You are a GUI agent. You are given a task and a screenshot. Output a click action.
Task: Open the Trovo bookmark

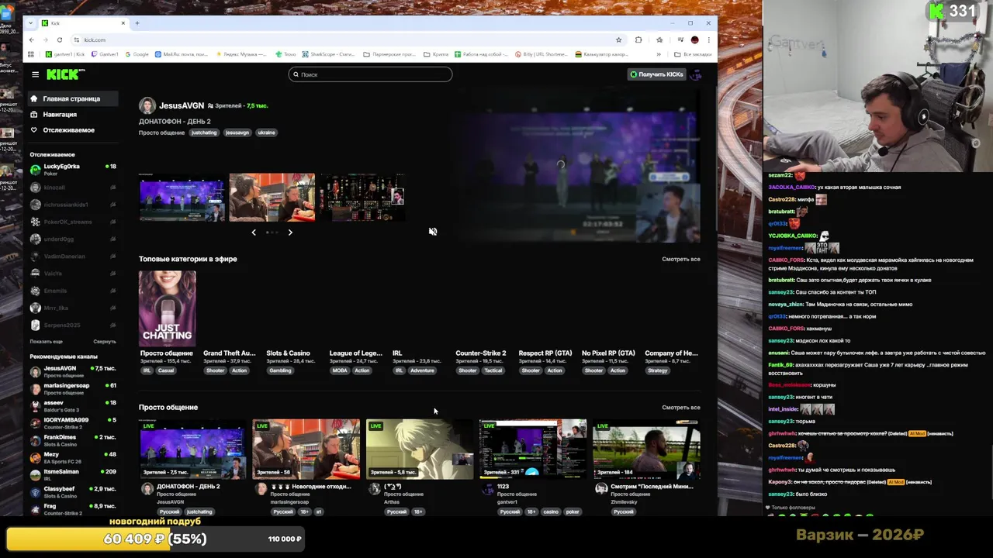[x=286, y=54]
